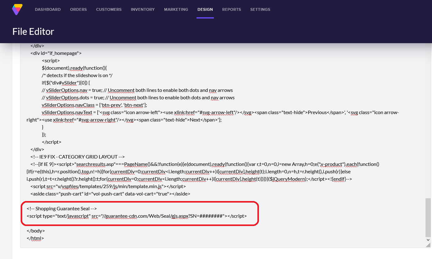The image size is (432, 259).
Task: Click the 'detects if the slideshow is on' comment
Action: tap(77, 76)
